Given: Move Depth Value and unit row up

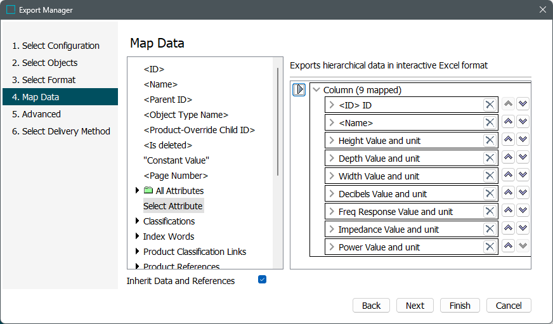Looking at the screenshot, I should (x=509, y=158).
